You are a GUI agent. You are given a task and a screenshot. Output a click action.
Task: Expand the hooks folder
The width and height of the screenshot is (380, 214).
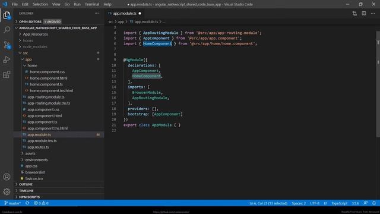click(59, 40)
